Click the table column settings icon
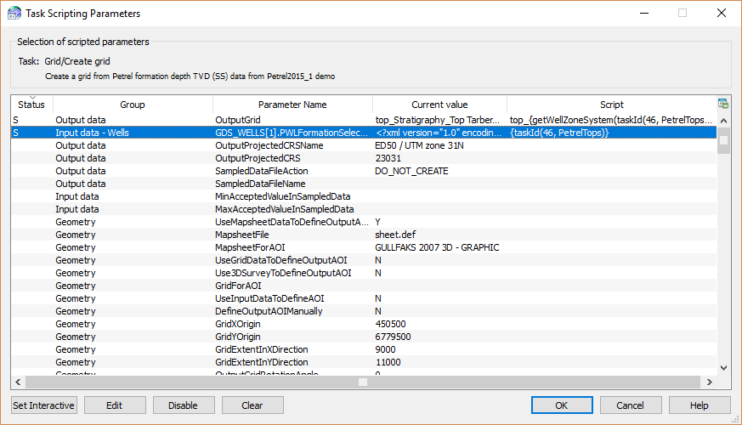742x425 pixels. pos(722,104)
